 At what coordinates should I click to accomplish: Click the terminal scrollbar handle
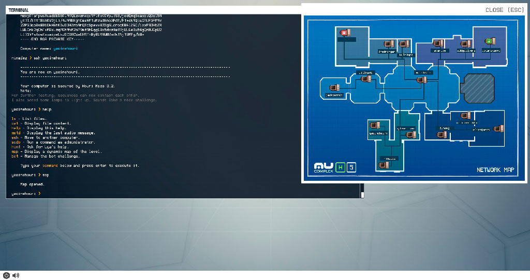362,195
